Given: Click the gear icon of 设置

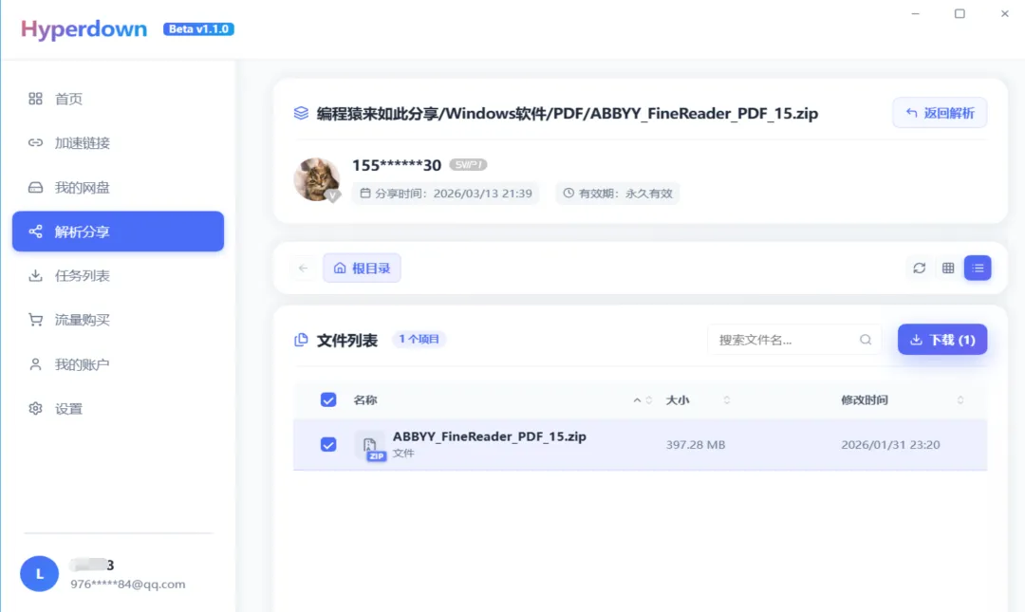Looking at the screenshot, I should pyautogui.click(x=35, y=409).
